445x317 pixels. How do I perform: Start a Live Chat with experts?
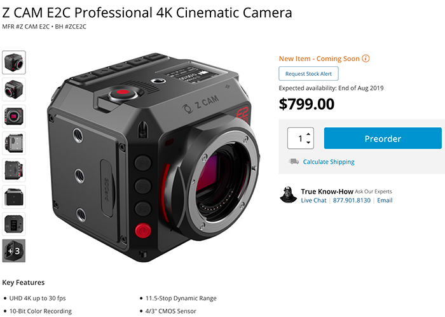point(314,201)
